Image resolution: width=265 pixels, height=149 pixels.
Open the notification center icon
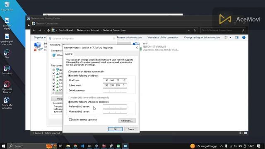tap(258, 146)
